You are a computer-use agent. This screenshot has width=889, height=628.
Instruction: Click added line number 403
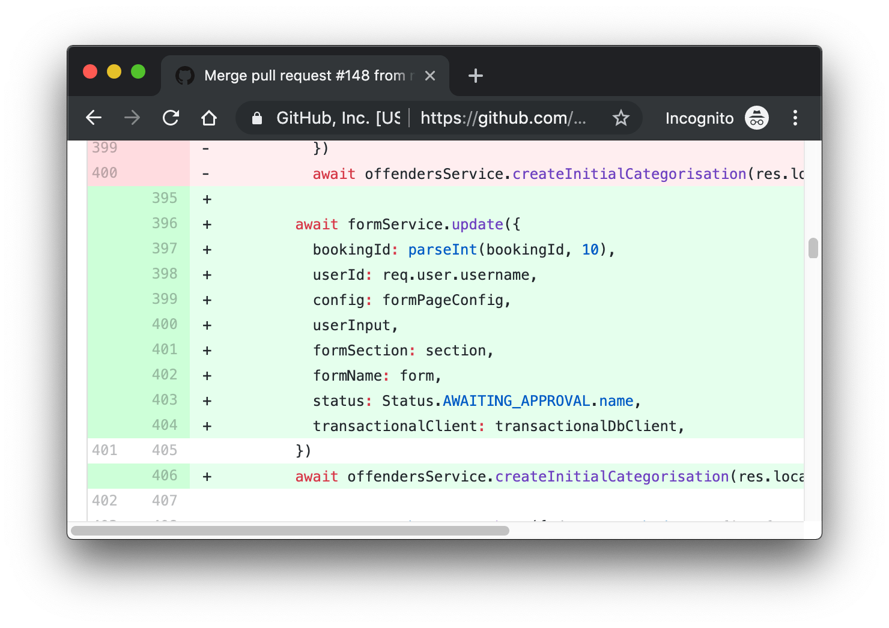pyautogui.click(x=165, y=400)
